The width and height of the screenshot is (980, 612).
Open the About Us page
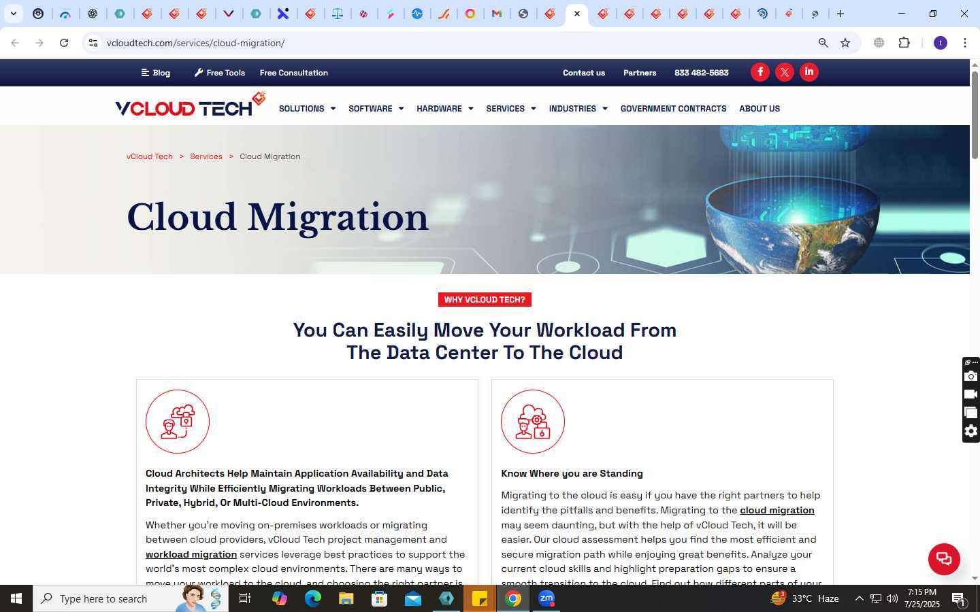click(759, 109)
